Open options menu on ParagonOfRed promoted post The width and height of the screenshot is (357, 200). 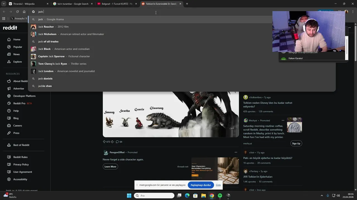[236, 152]
